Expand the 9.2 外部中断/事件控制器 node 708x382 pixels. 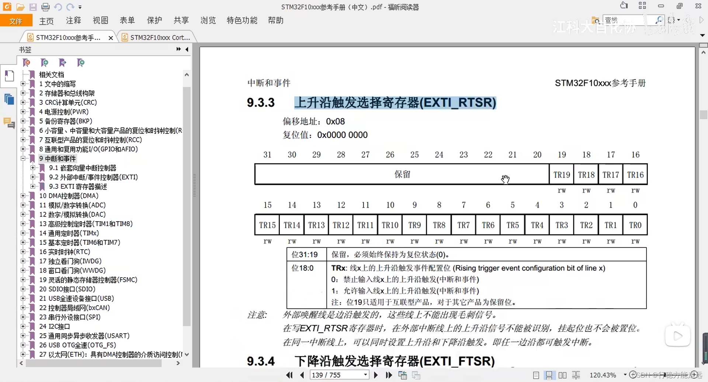click(33, 177)
